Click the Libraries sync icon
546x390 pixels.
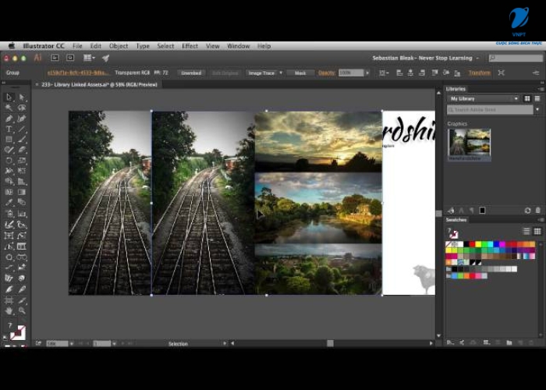click(x=527, y=211)
